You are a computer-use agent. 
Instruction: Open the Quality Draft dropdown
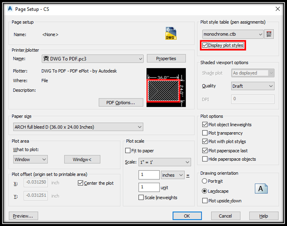click(x=253, y=86)
